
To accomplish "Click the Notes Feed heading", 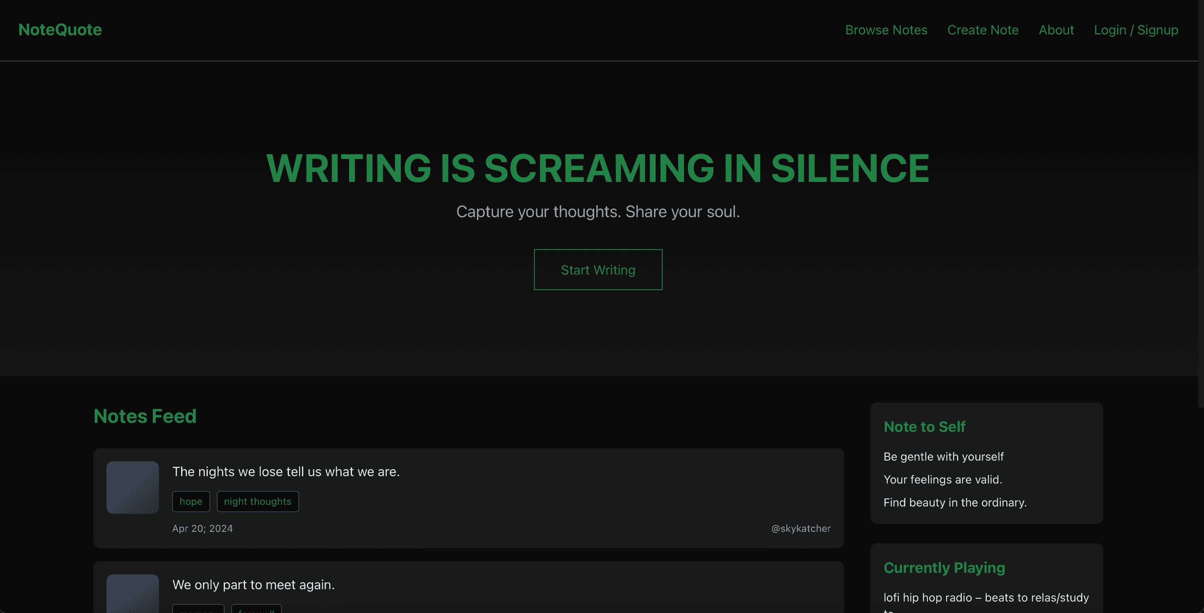I will (x=145, y=416).
